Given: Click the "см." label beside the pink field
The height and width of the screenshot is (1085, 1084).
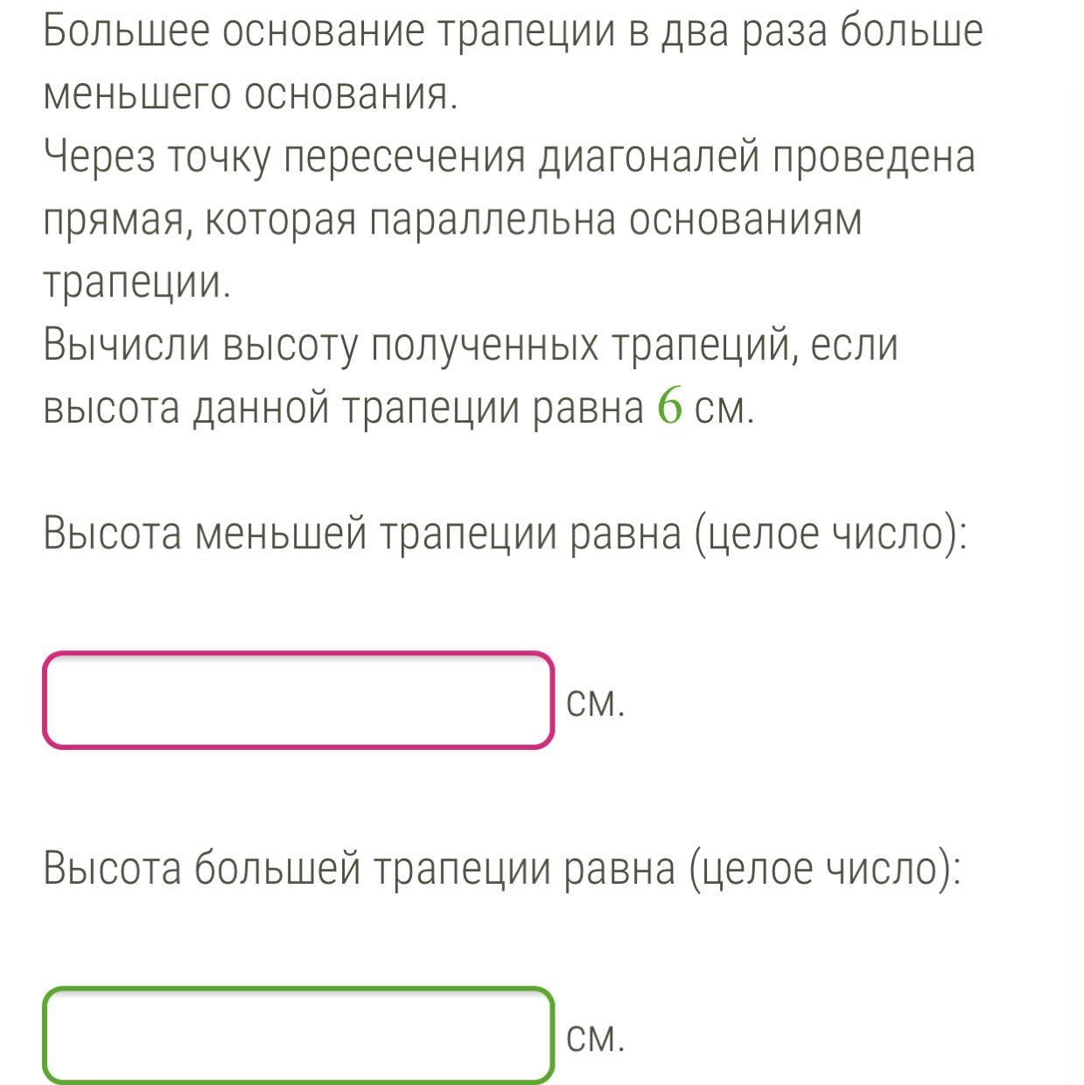Looking at the screenshot, I should coord(596,702).
